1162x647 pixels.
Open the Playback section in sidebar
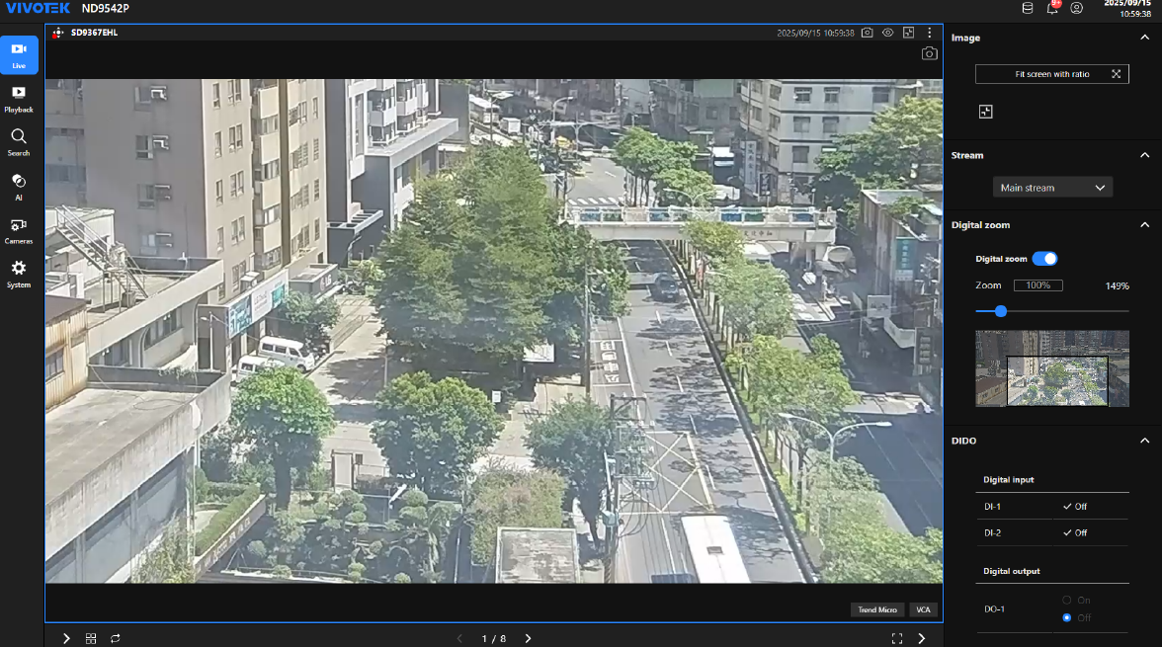point(19,98)
